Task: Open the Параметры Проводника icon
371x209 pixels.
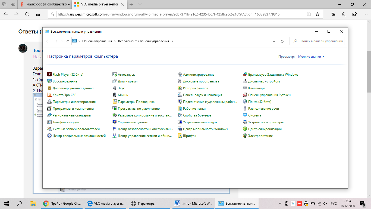Action: click(115, 102)
